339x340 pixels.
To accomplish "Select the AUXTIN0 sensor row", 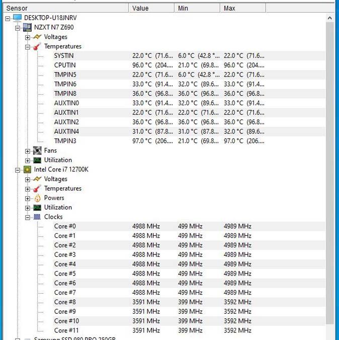I will [189, 103].
